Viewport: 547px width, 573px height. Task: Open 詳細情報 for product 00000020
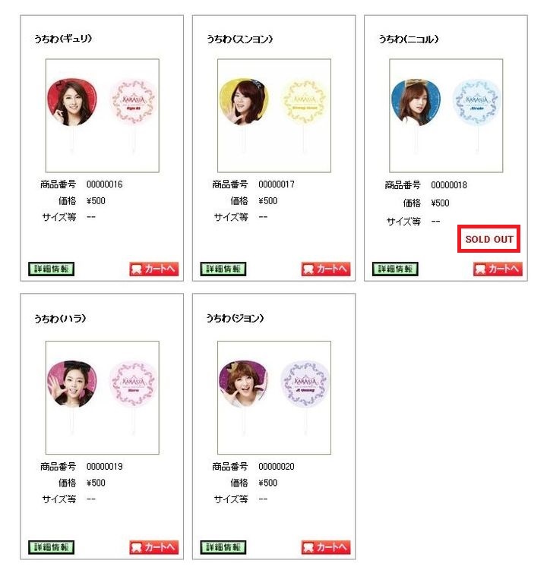coord(223,547)
